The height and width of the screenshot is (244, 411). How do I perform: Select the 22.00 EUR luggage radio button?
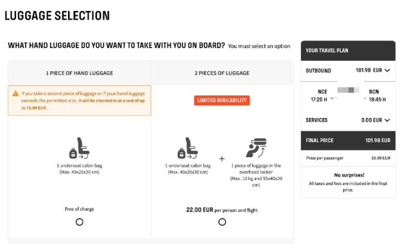(222, 222)
